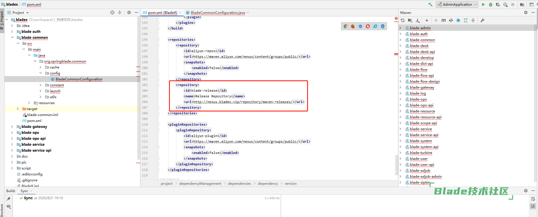Viewport: 538px width, 217px height.
Task: Add a Maven project with plus icon
Action: click(x=427, y=20)
